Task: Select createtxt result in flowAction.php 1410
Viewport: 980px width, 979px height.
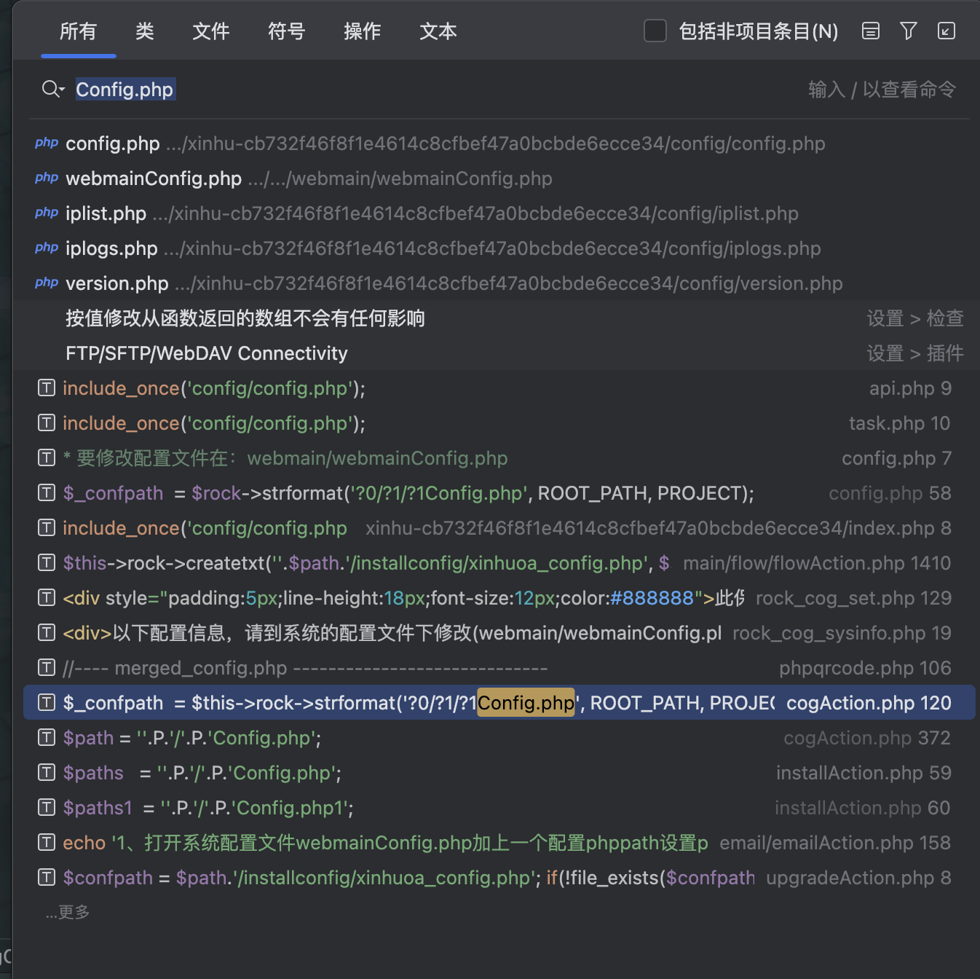Action: tap(499, 563)
